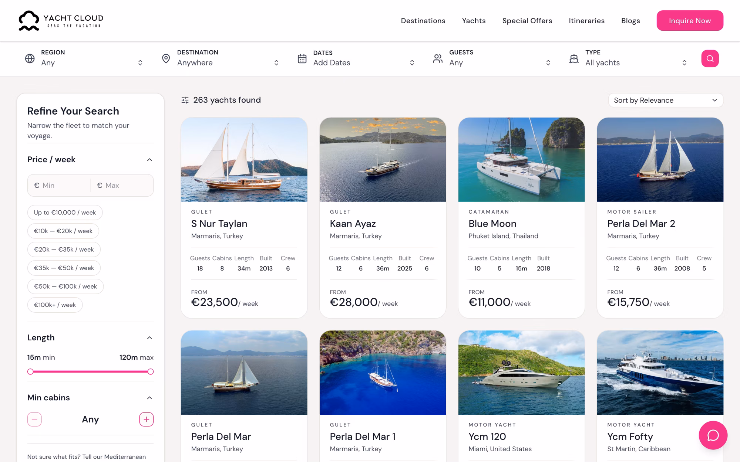Click the filter sliders icon by results count
Image resolution: width=740 pixels, height=462 pixels.
click(x=185, y=100)
